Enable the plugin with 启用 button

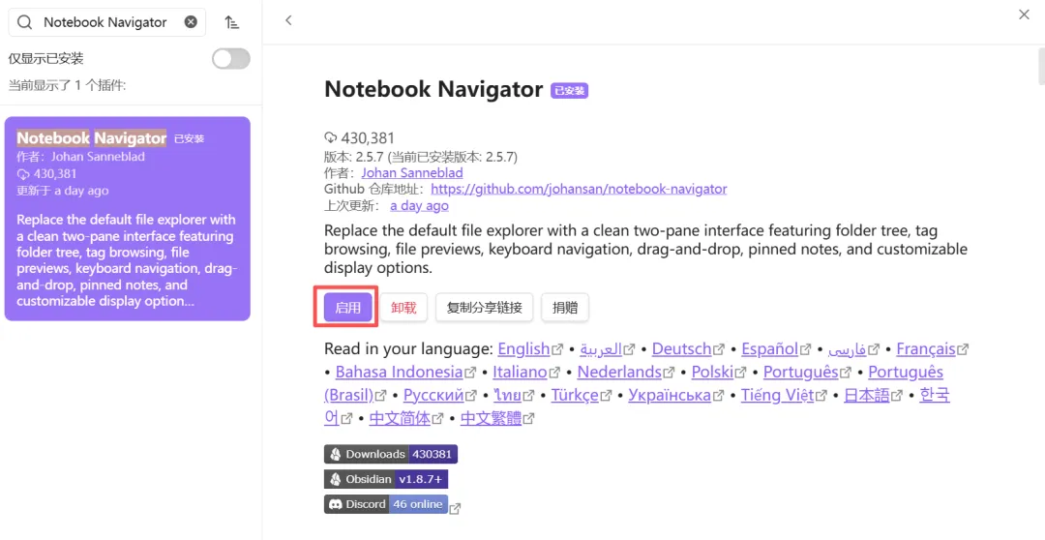pos(348,308)
